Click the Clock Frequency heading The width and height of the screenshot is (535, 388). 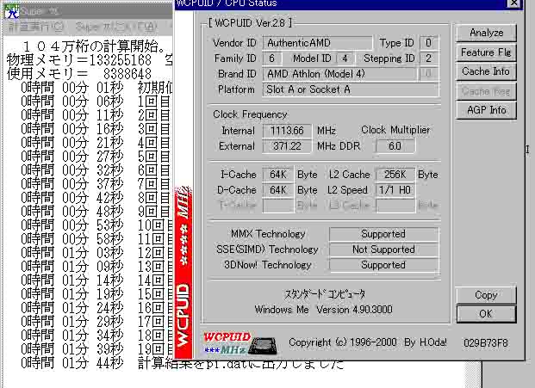[250, 114]
